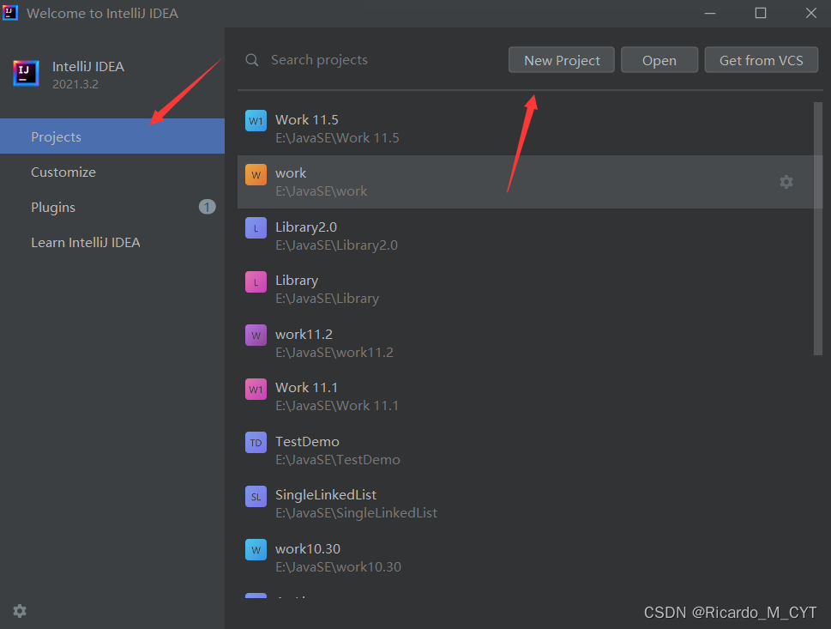Open the Plugins tab
This screenshot has width=831, height=629.
coord(112,207)
